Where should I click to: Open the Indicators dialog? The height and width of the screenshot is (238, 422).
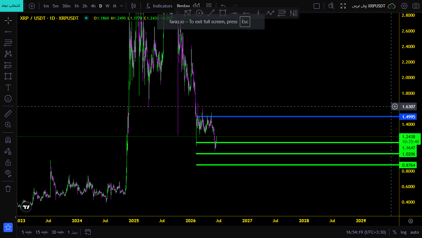click(159, 6)
